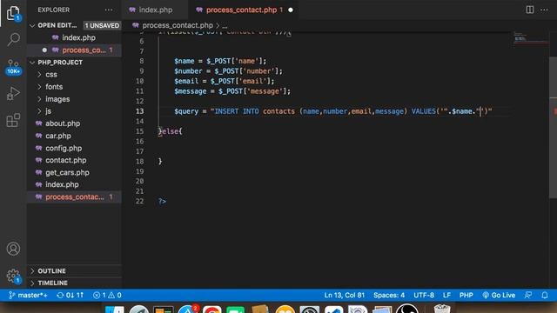Click the unsaved dot on process_contact.php tab

[x=291, y=10]
